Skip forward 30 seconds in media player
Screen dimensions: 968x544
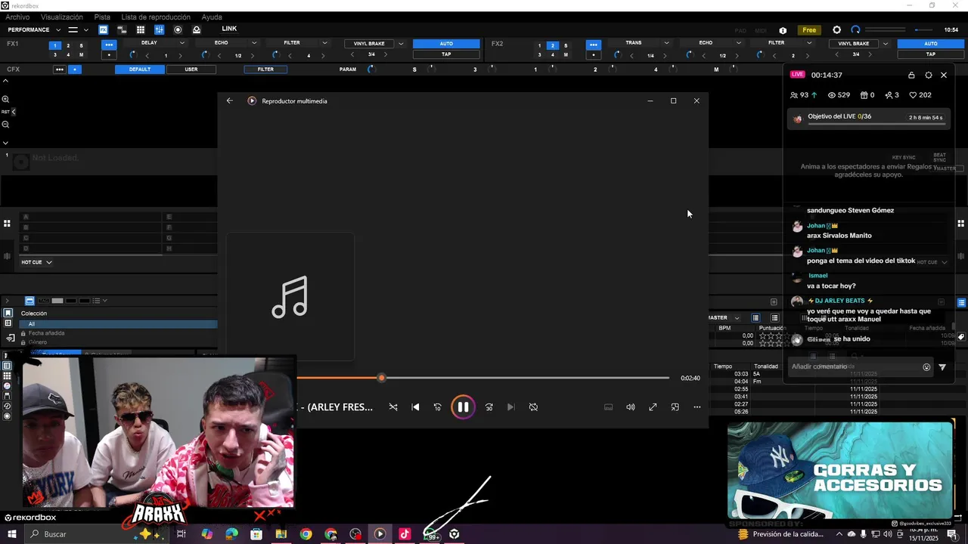tap(489, 407)
